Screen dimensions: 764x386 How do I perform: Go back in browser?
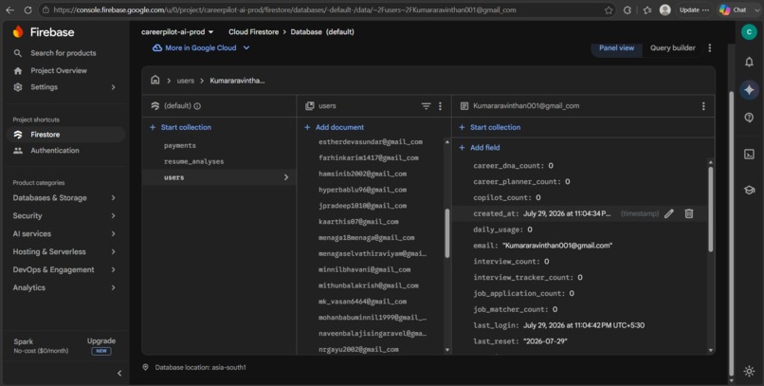click(10, 9)
